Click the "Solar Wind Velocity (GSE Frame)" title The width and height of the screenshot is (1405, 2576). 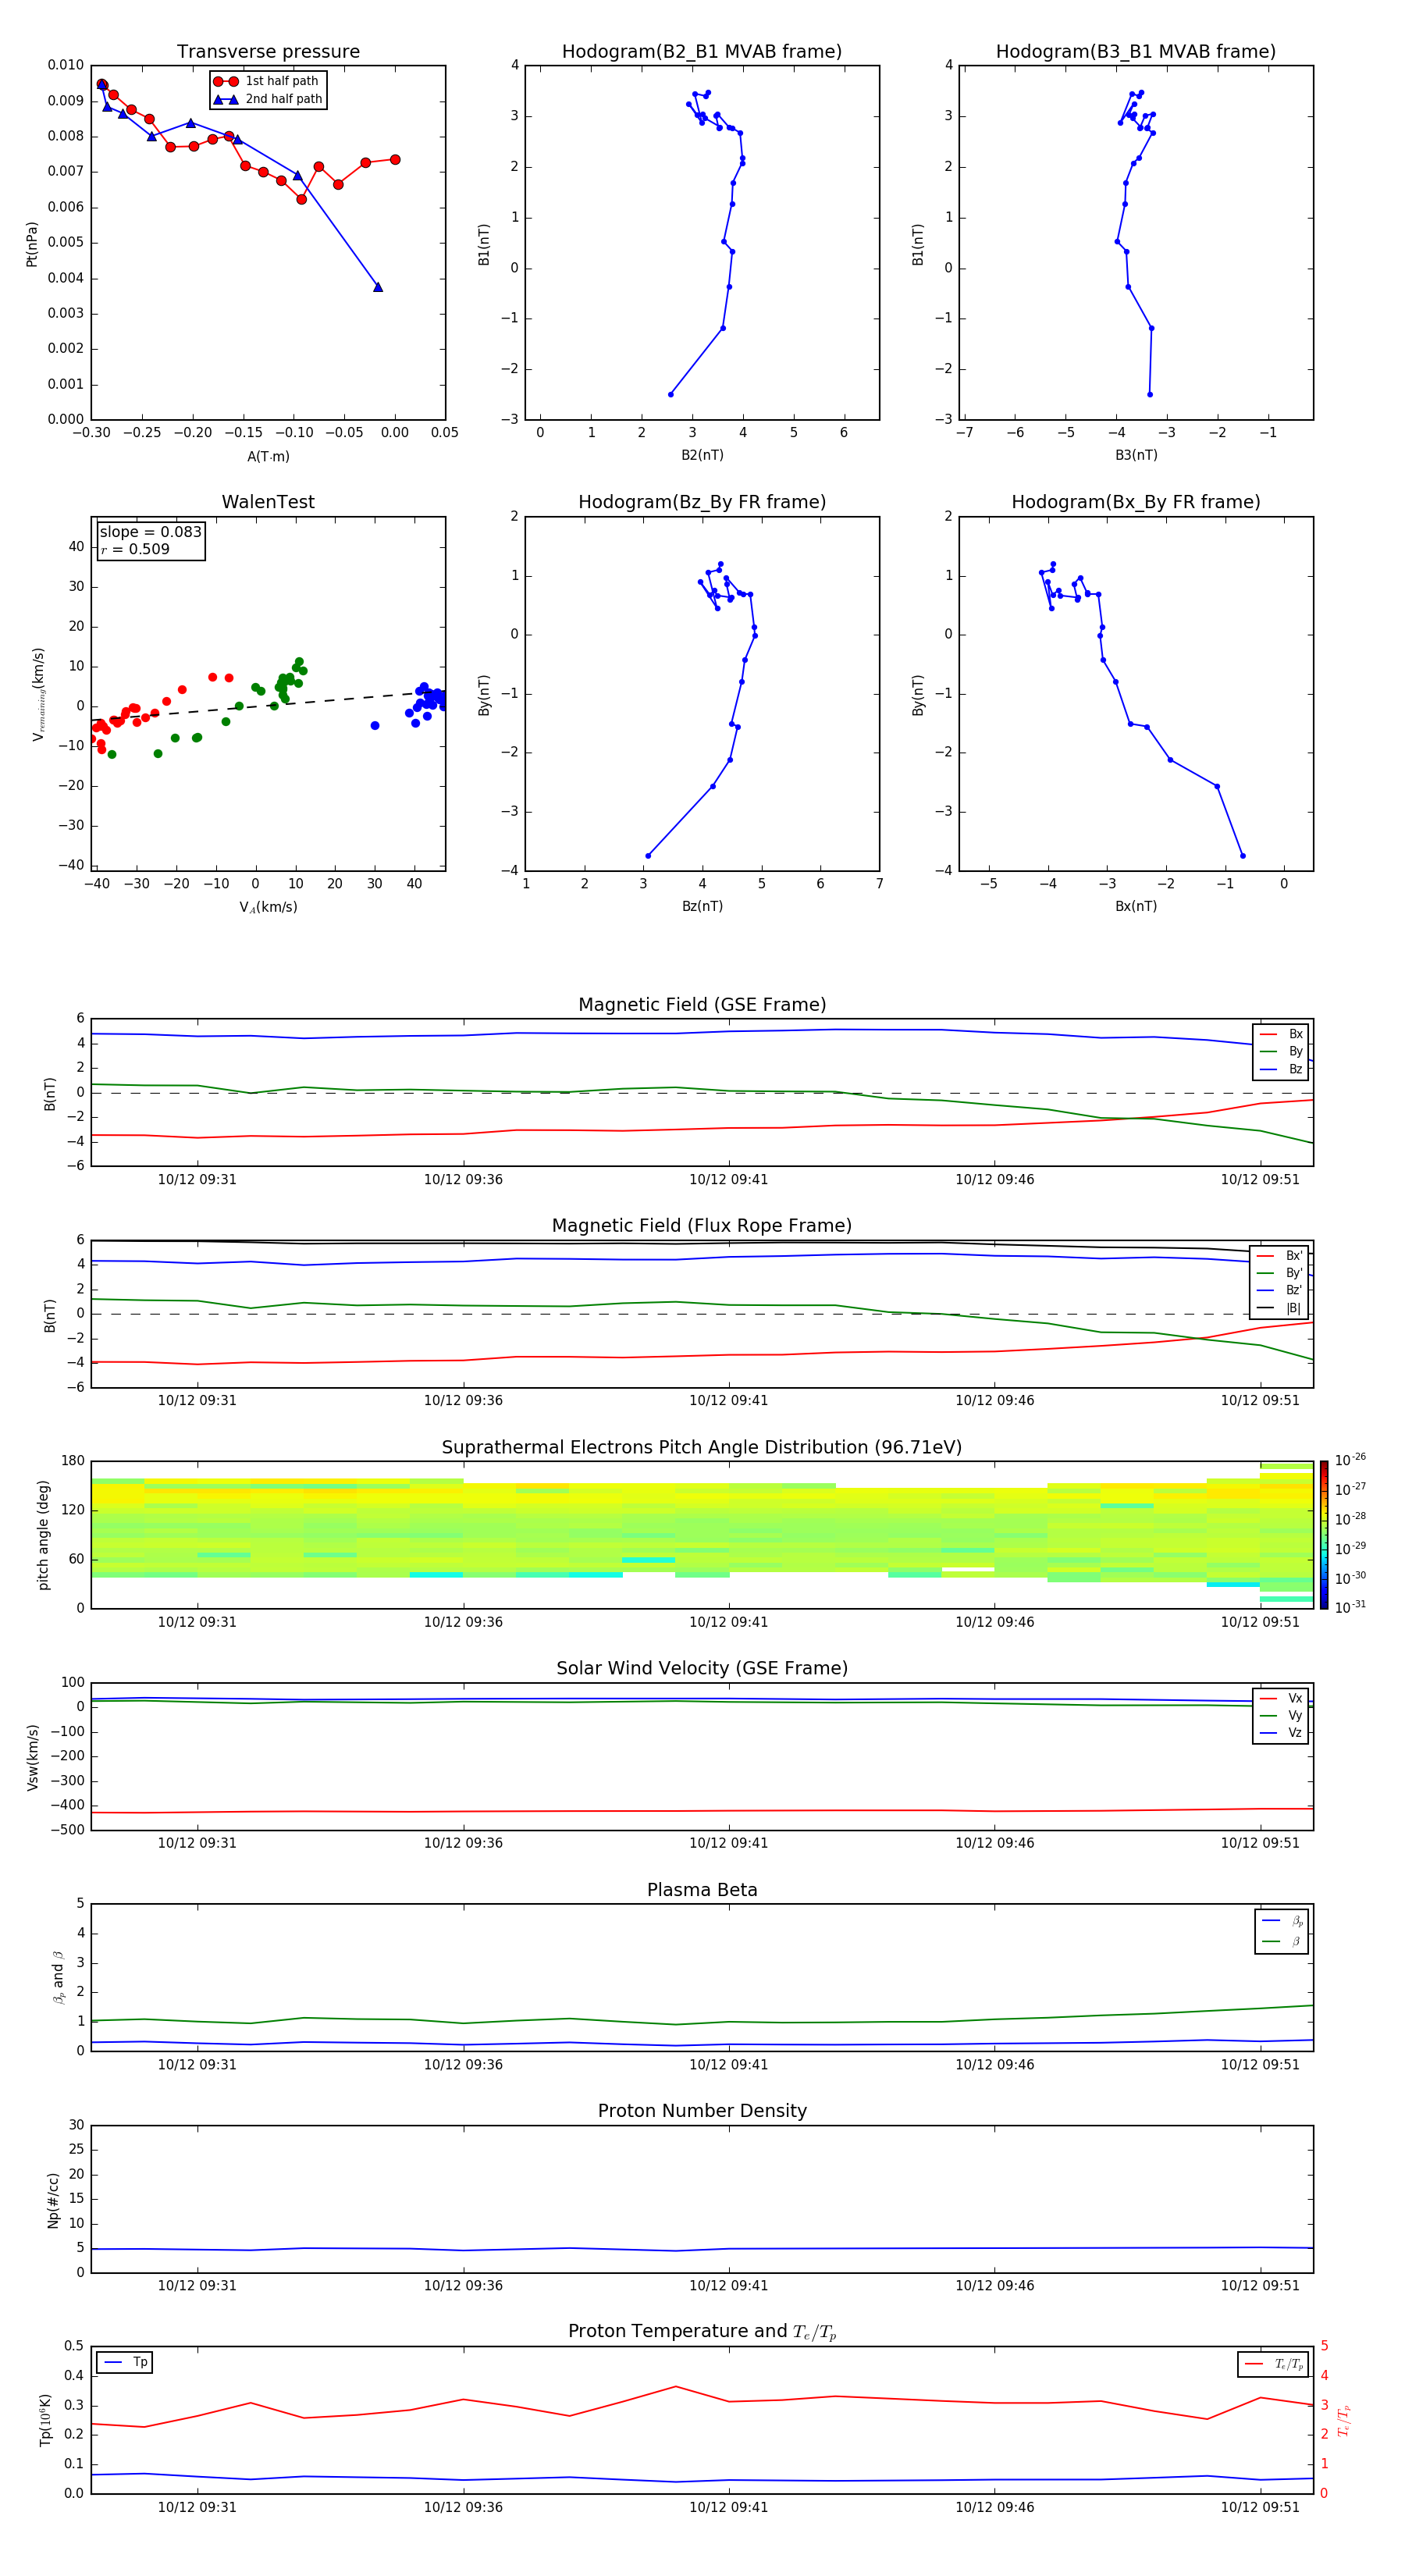click(702, 1668)
